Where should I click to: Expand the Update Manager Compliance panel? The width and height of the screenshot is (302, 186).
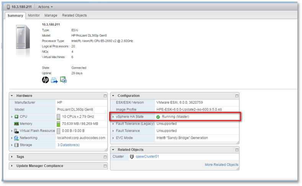click(x=12, y=166)
